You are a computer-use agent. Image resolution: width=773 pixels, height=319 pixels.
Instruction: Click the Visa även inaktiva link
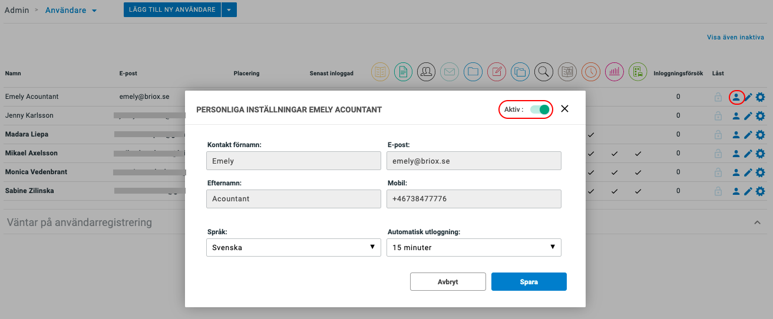(735, 37)
